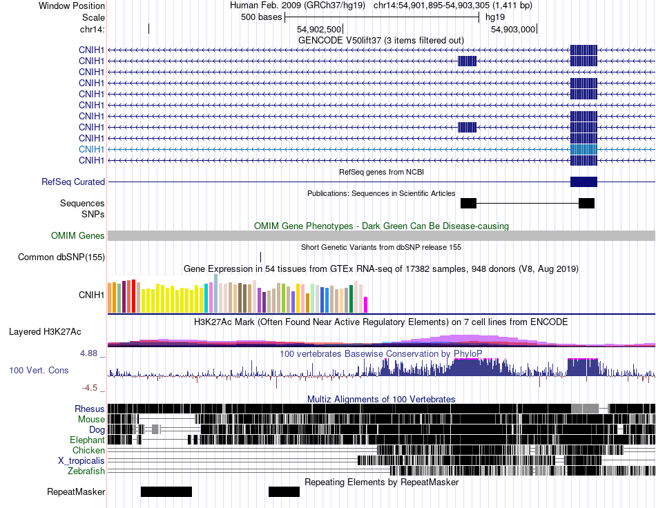
Task: Click the Sequences track label
Action: tap(82, 203)
